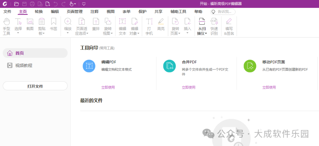Select 视频教程 in the left sidebar
The width and height of the screenshot is (319, 146).
[24, 65]
